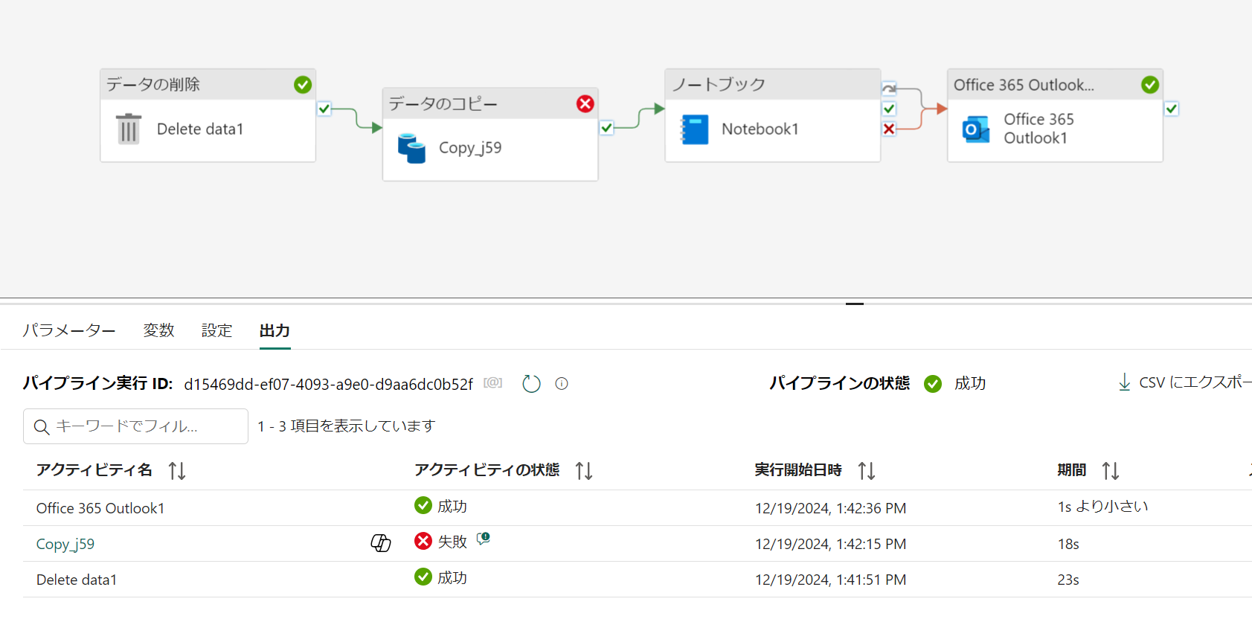This screenshot has height=619, width=1252.
Task: Copy the pipeline run ID icon
Action: [492, 383]
